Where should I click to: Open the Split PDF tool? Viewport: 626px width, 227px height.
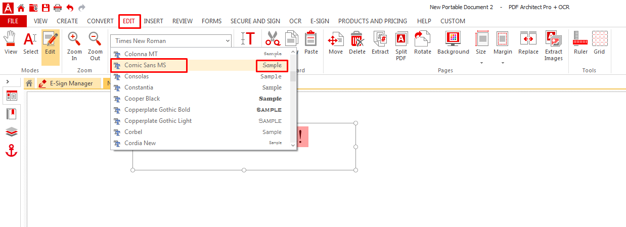pos(401,47)
